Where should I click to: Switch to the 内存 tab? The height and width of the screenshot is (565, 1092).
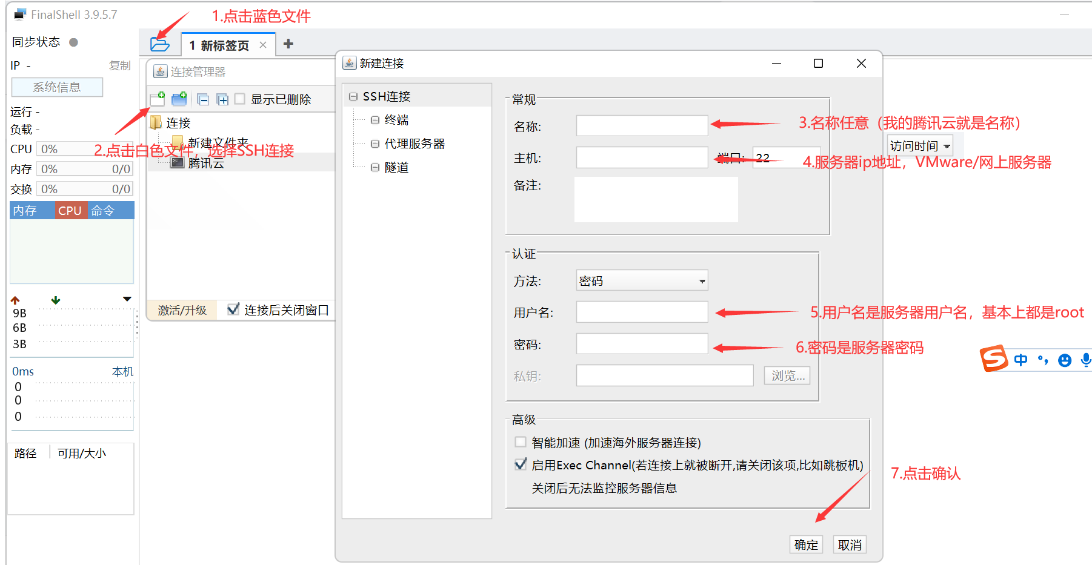[x=25, y=211]
